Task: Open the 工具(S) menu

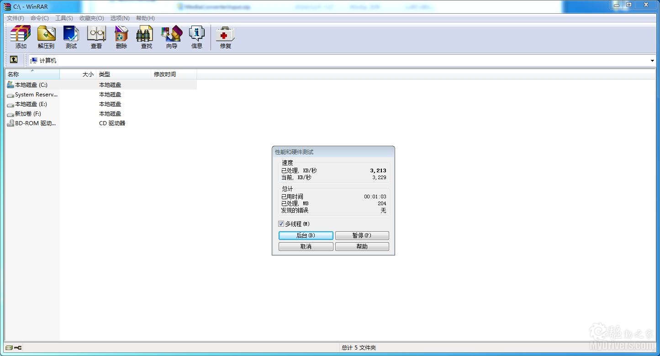Action: point(64,18)
